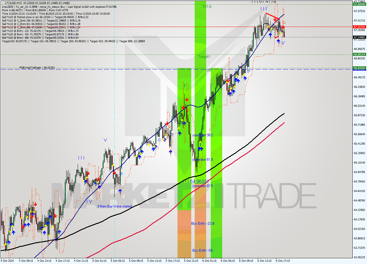Click '0 New Buy Wave started' label

click(x=115, y=206)
